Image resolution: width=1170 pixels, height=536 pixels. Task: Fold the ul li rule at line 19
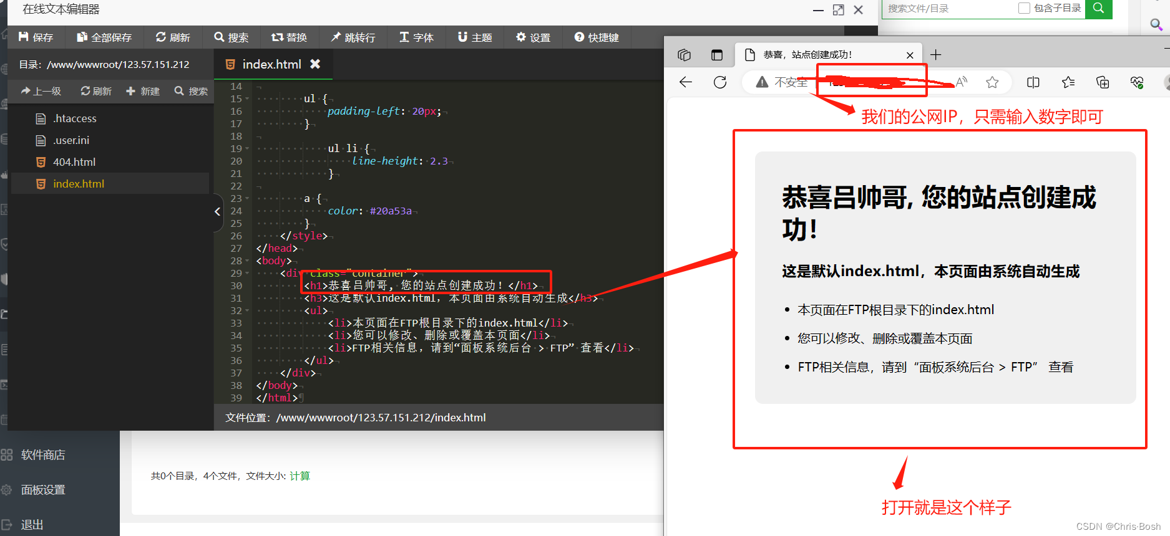[247, 148]
